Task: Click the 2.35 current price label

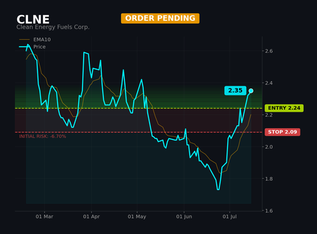Action: pos(235,91)
